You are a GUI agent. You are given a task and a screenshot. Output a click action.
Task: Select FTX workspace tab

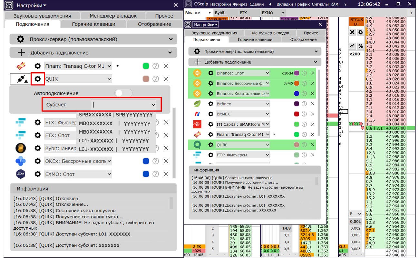[x=248, y=13]
